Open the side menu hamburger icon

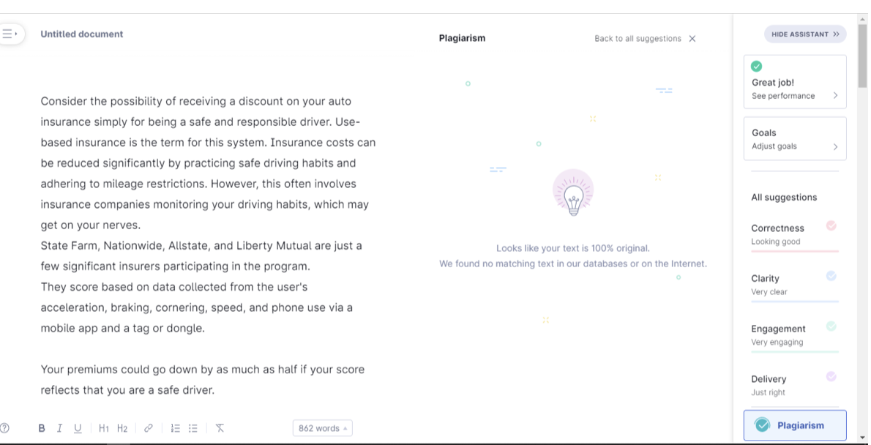tap(9, 34)
